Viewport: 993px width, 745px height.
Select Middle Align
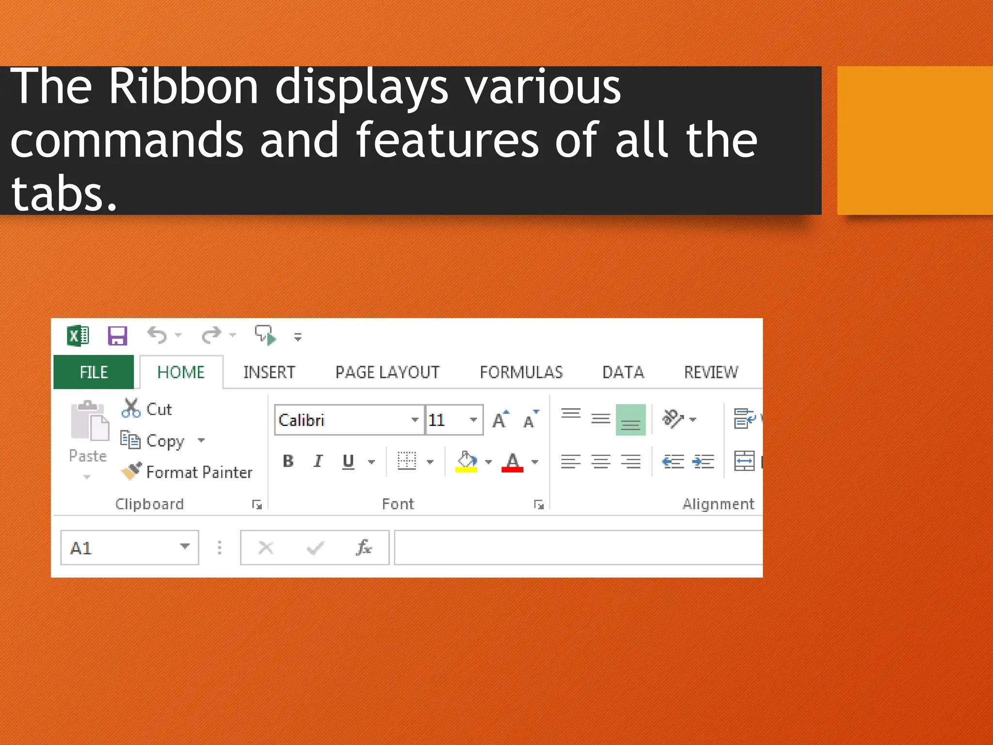tap(601, 420)
